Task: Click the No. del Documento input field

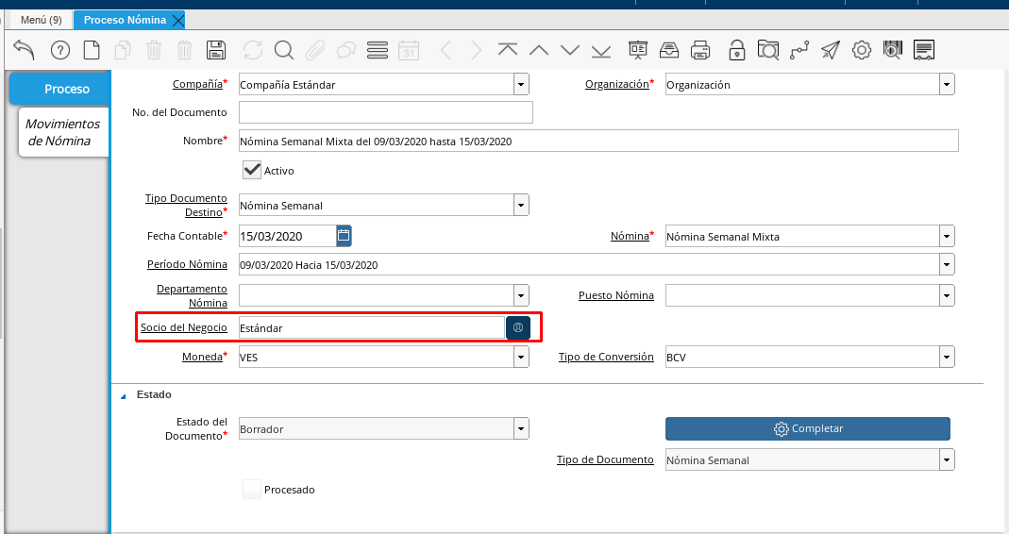Action: tap(385, 112)
